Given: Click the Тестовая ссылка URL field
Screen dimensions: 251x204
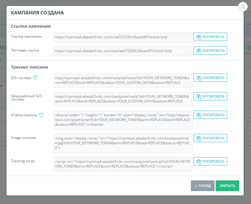Looking at the screenshot, I should coord(123,51).
